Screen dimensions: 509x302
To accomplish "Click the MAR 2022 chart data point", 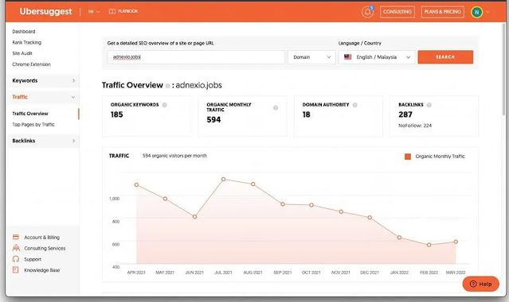I will [x=456, y=242].
